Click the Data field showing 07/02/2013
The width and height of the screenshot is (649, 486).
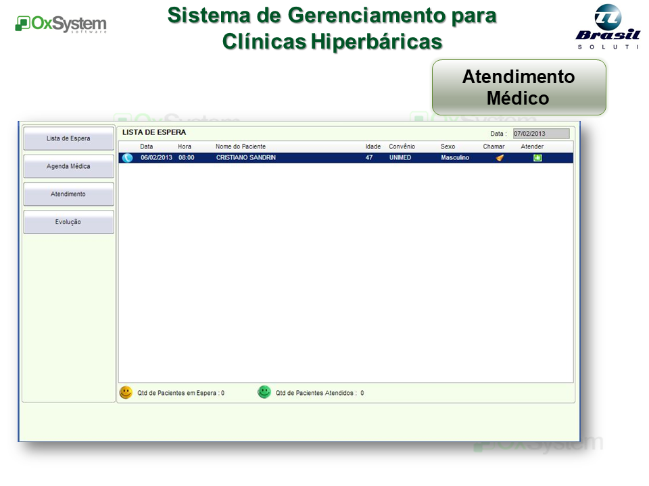click(541, 134)
